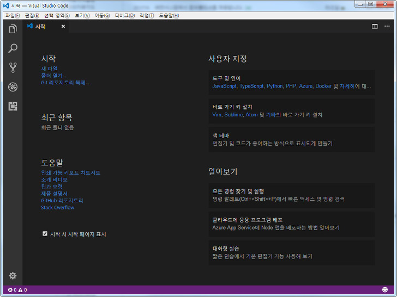Click the VS Code logo in title bar
This screenshot has height=297, width=397.
(x=6, y=5)
